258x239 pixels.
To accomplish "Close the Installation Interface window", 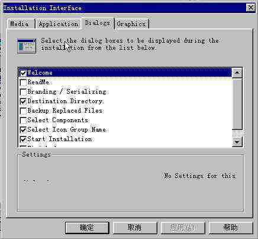I will 251,8.
